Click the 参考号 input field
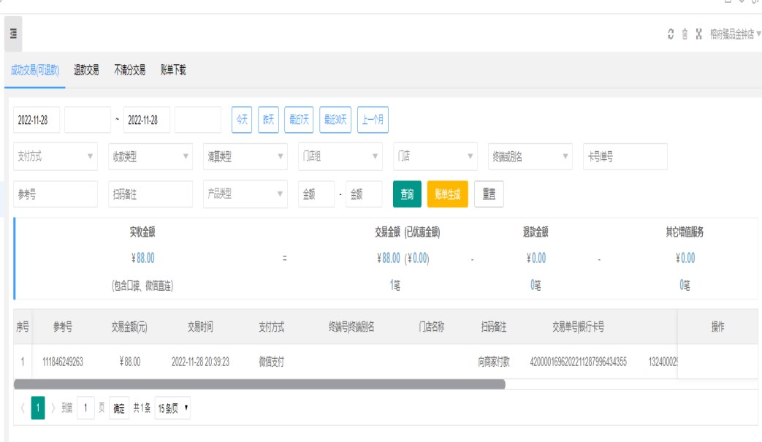The width and height of the screenshot is (762, 442). [x=56, y=194]
